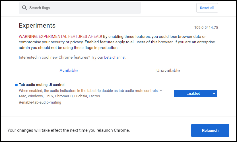
Task: Focus the Search flags input field
Action: tap(80, 8)
